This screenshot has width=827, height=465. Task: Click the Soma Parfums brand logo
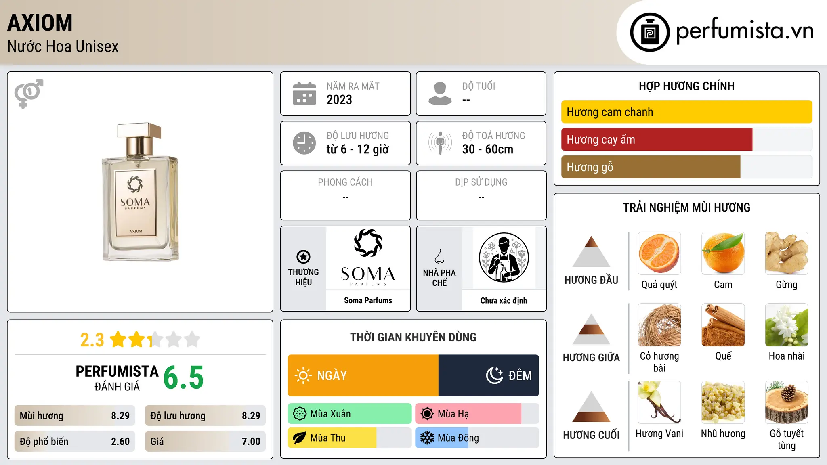(x=368, y=258)
